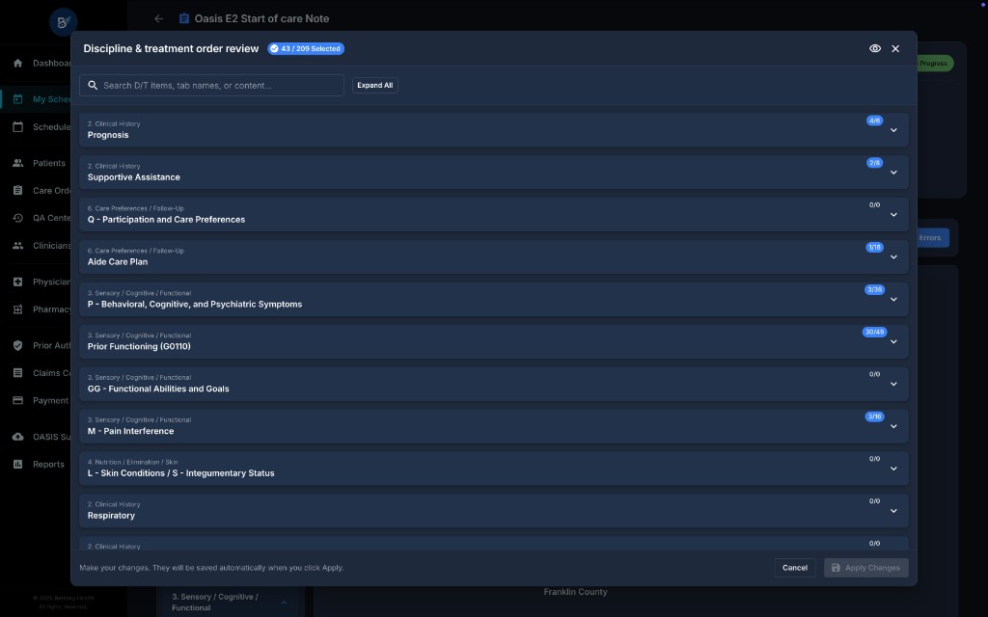Image resolution: width=988 pixels, height=617 pixels.
Task: Click the 3/16 badge on Pain Interference
Action: point(874,416)
